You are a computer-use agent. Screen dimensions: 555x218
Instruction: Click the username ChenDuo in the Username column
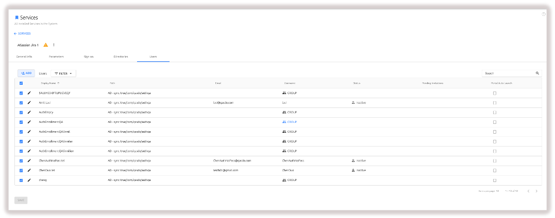pyautogui.click(x=288, y=170)
